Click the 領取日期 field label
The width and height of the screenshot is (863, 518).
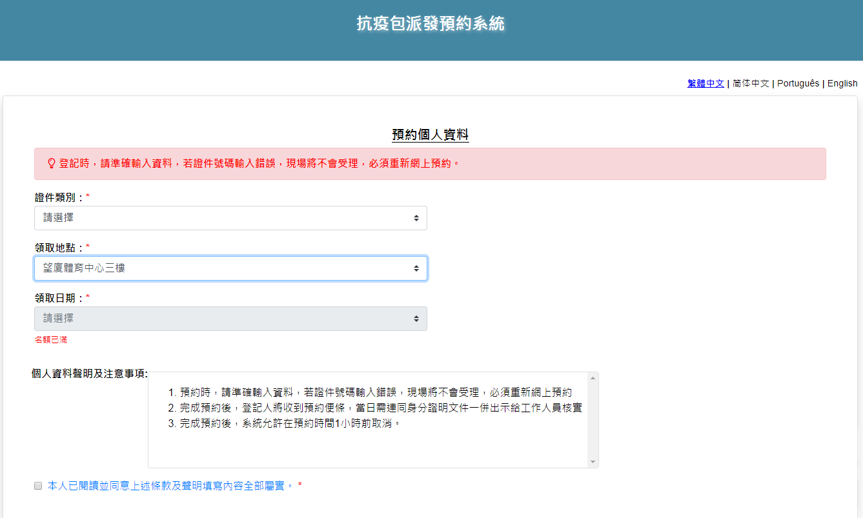click(x=59, y=298)
